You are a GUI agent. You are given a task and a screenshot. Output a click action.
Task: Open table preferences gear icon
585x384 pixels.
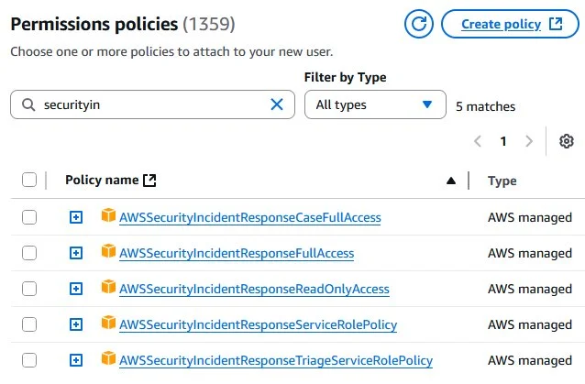tap(567, 141)
